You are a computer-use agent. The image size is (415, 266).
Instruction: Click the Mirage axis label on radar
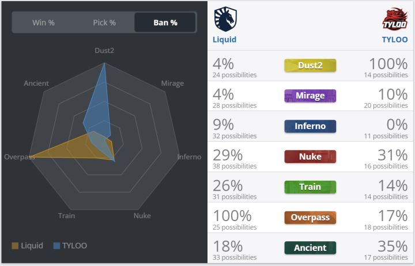172,83
